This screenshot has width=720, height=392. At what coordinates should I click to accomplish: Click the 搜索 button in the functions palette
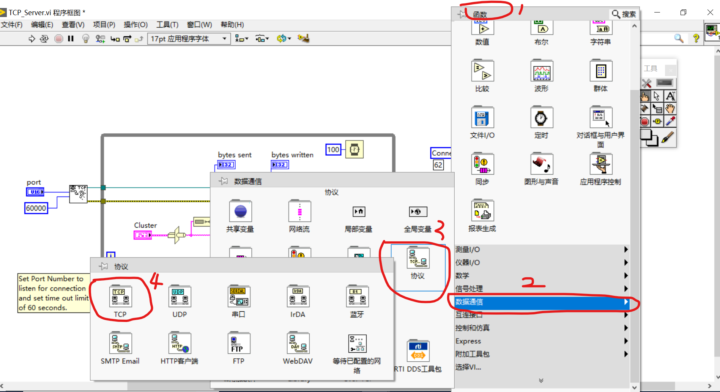pyautogui.click(x=624, y=14)
